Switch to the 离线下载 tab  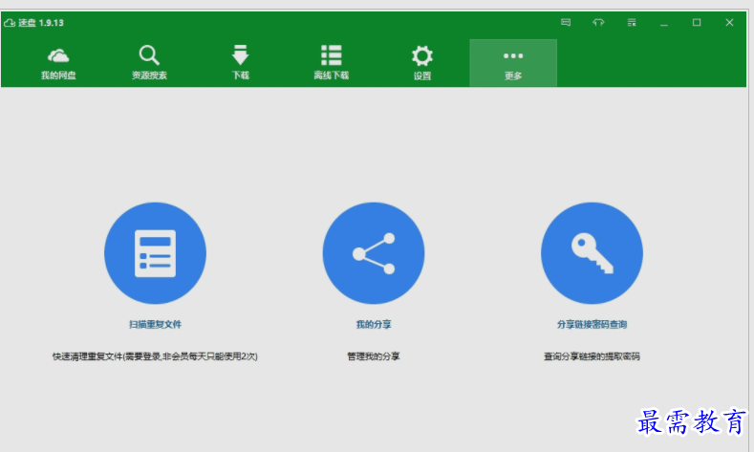point(332,63)
